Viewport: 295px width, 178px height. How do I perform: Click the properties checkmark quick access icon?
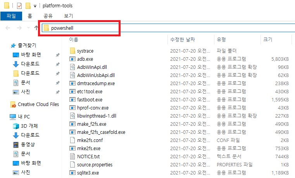pos(19,6)
